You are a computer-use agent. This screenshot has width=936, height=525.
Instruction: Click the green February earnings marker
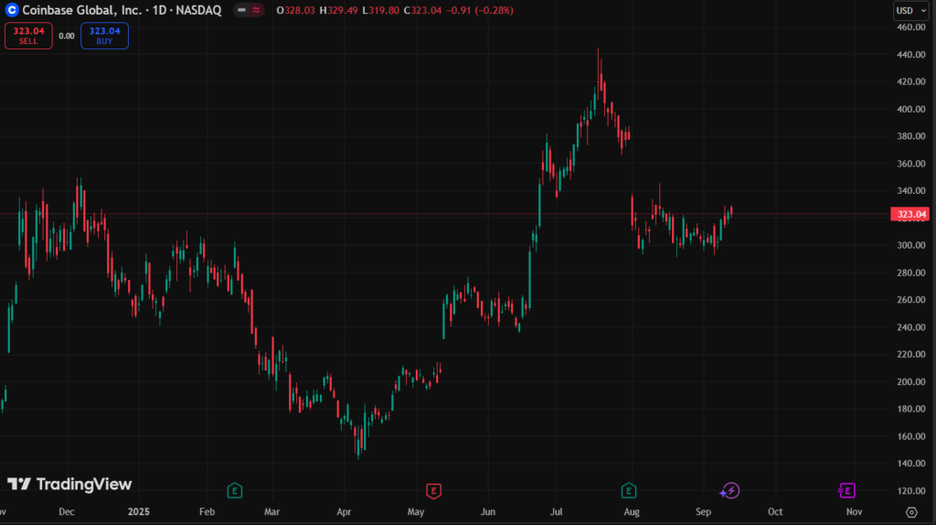pyautogui.click(x=234, y=490)
